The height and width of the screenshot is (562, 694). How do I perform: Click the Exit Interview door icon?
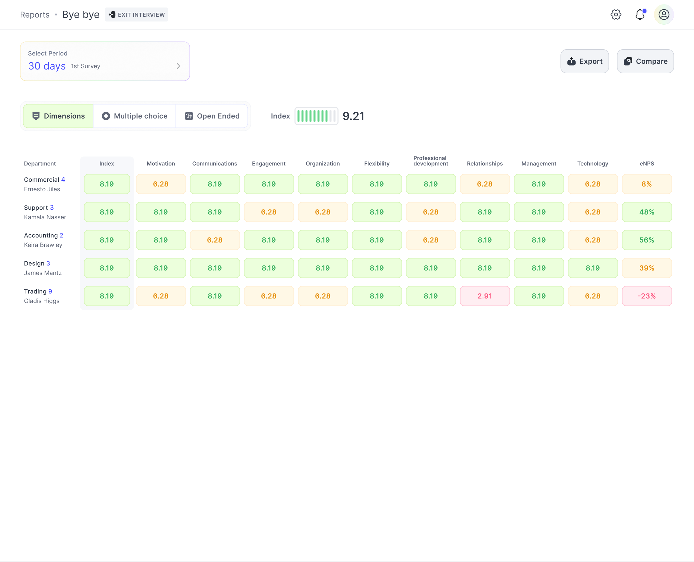112,14
